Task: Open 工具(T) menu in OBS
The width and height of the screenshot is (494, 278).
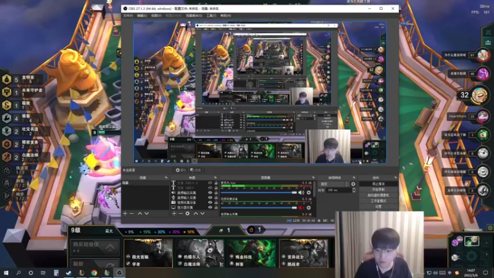Action: (211, 15)
